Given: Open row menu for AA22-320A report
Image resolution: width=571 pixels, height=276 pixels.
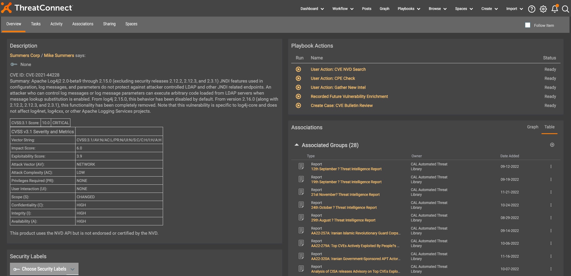Looking at the screenshot, I should tap(551, 256).
